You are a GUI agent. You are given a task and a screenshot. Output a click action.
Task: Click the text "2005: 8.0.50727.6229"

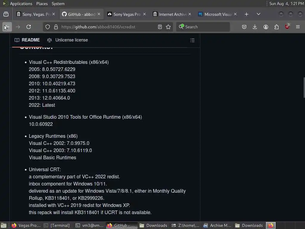[x=52, y=69]
